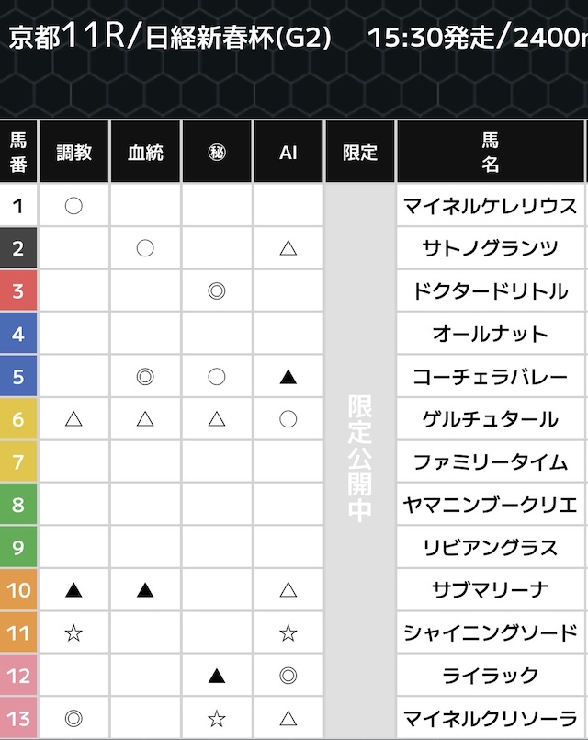Click the 秘 star mark for マイネルクリソーラ
Viewport: 588px width, 740px height.
point(217,718)
